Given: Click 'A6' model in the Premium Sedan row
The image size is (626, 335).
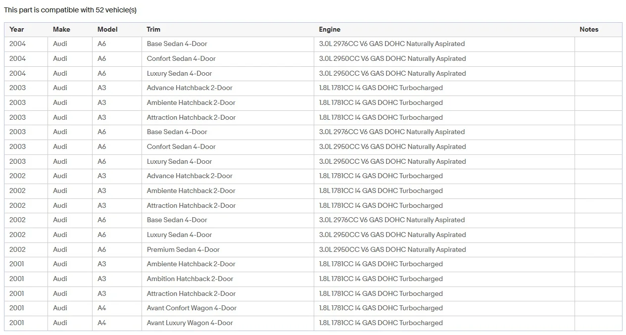Looking at the screenshot, I should click(x=102, y=249).
